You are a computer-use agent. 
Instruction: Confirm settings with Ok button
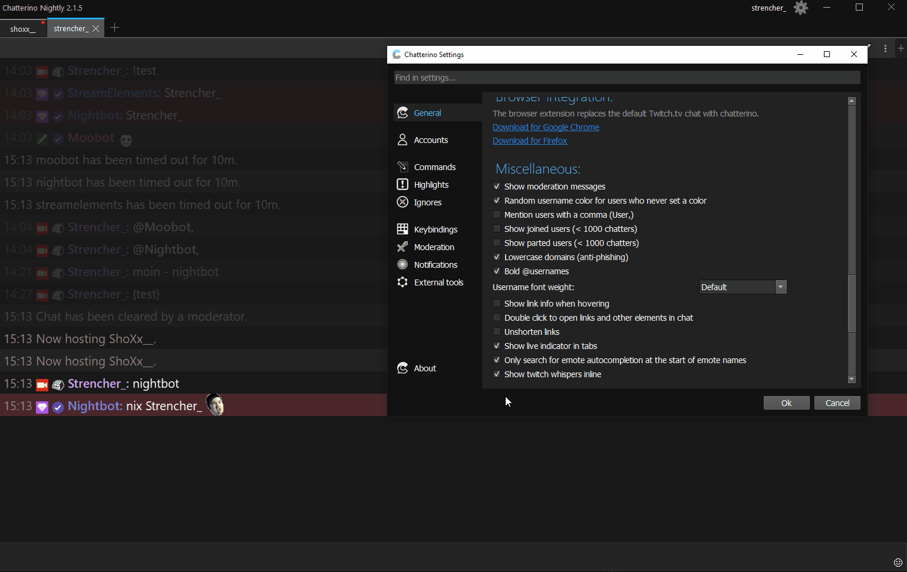tap(787, 403)
